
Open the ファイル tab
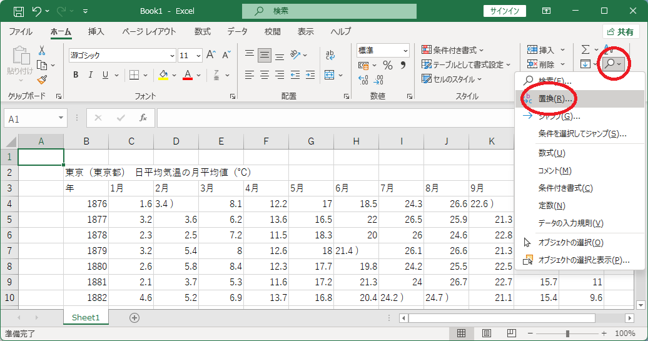pyautogui.click(x=21, y=31)
